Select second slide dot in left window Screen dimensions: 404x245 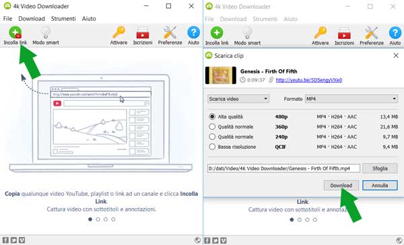coord(98,219)
